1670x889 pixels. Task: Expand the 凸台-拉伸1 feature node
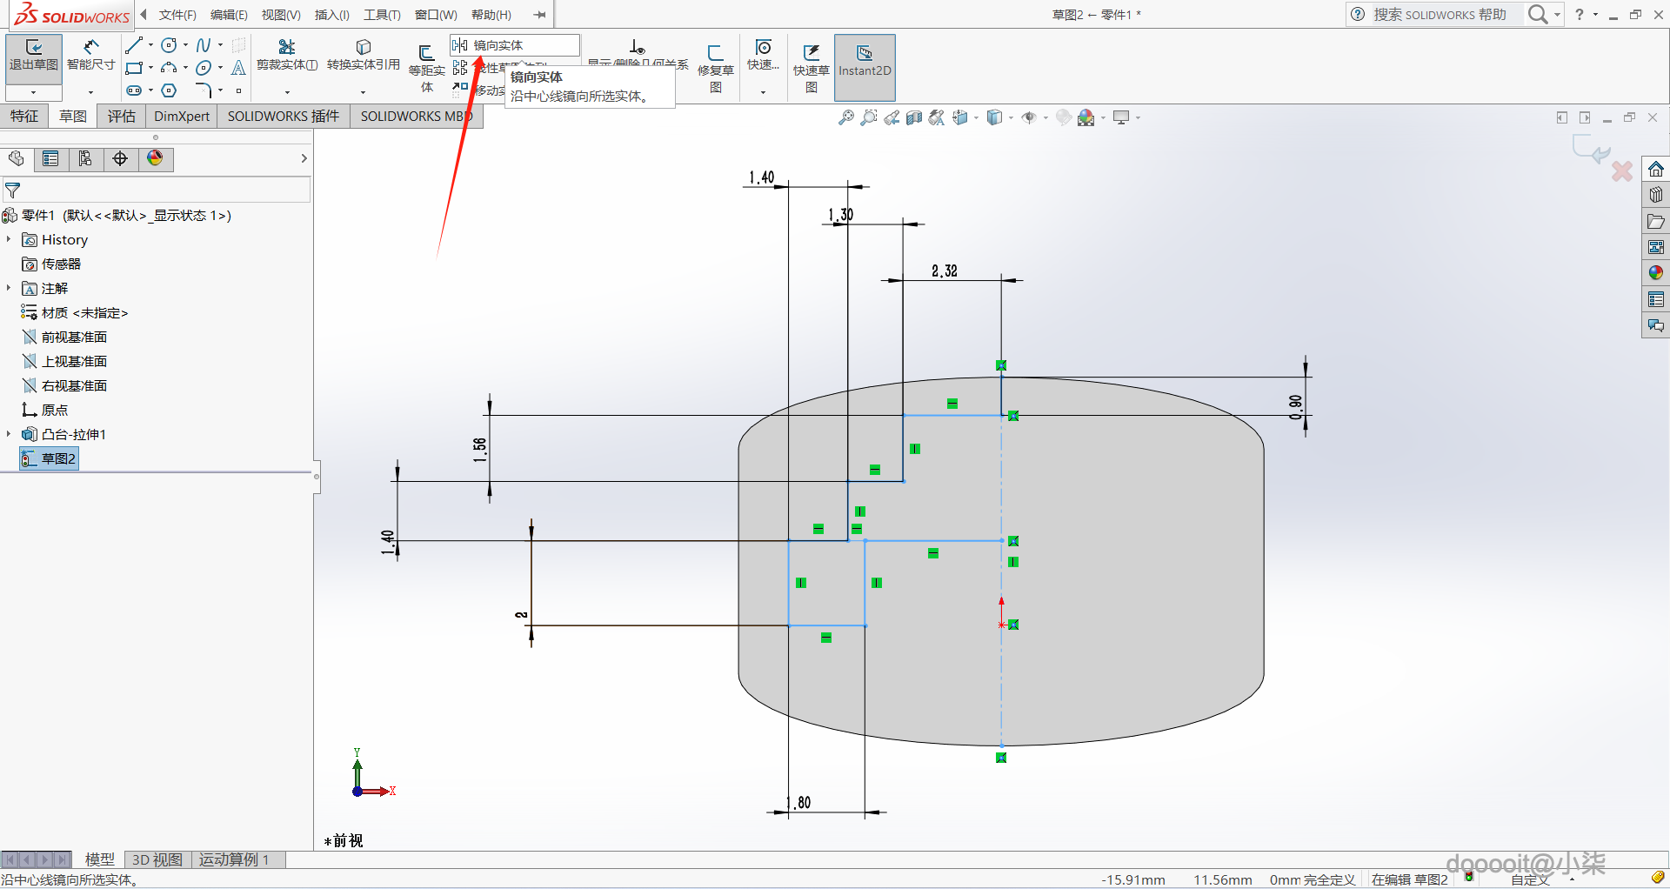click(x=9, y=434)
